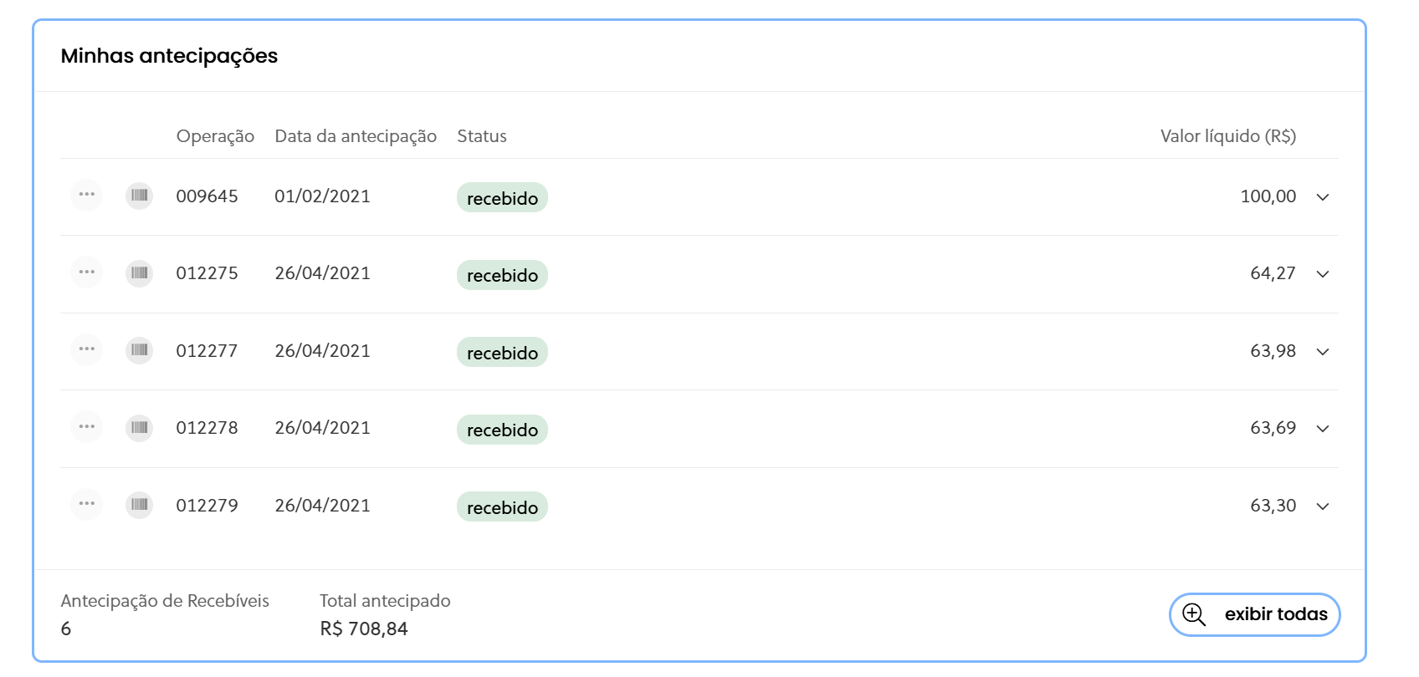Screen dimensions: 1419x677
Task: Click the 'recebido' status of operation 012277
Action: [502, 353]
